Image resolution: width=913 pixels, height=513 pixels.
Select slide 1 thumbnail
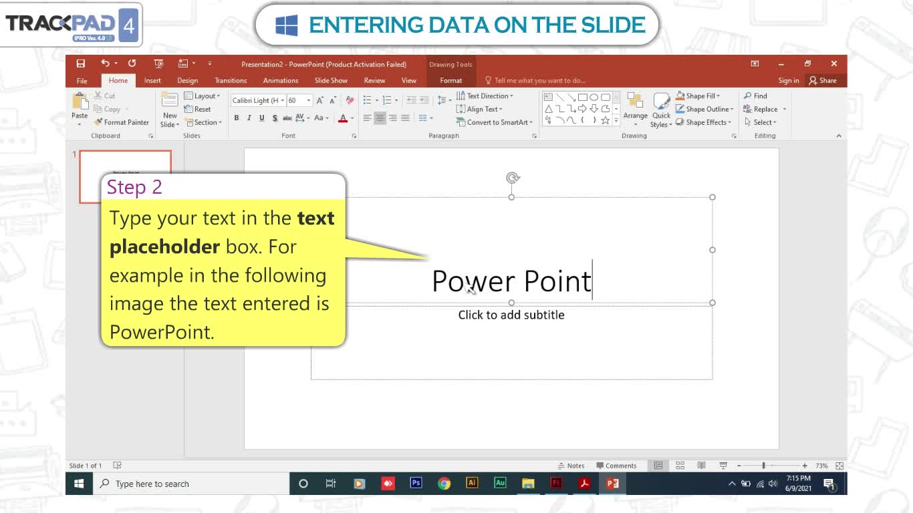[x=125, y=176]
